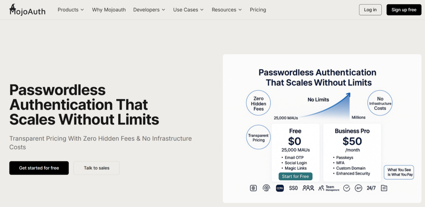
Task: Click the three-people group icon
Action: (308, 188)
